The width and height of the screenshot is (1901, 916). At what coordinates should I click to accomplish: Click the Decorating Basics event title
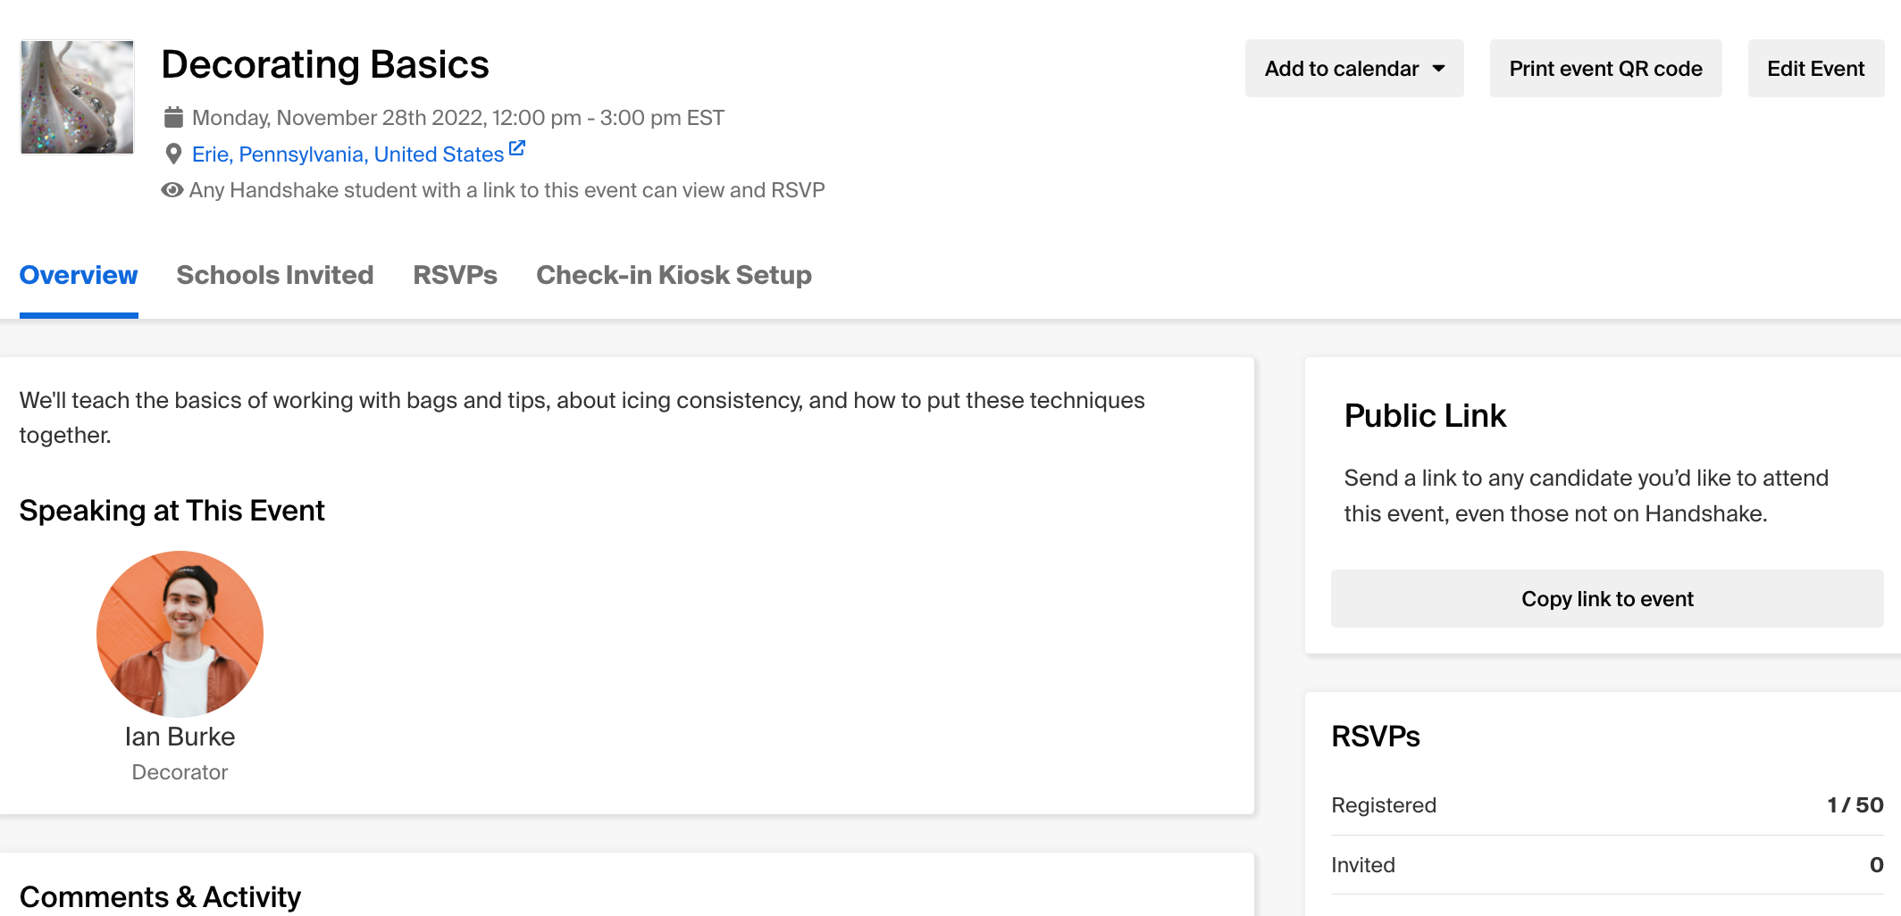coord(325,64)
